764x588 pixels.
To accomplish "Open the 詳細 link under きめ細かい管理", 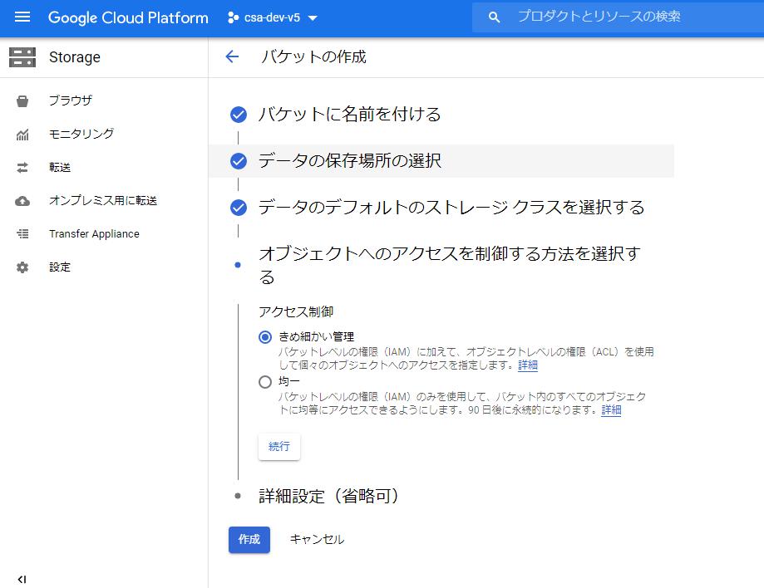I will click(527, 365).
